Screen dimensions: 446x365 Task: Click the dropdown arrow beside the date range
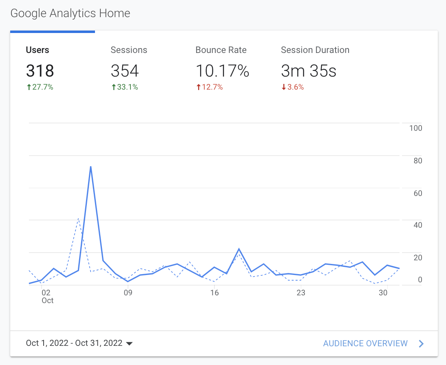point(129,344)
